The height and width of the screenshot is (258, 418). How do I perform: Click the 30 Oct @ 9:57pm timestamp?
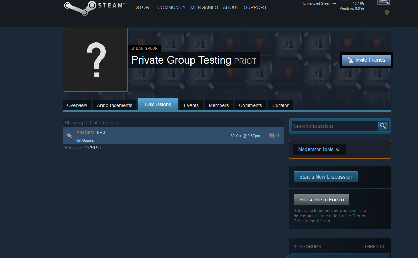click(245, 136)
